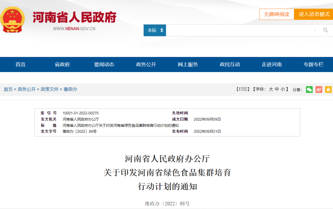Click the 政策文件 breadcrumb link
Viewport: 333px width, 209px height.
tap(49, 89)
